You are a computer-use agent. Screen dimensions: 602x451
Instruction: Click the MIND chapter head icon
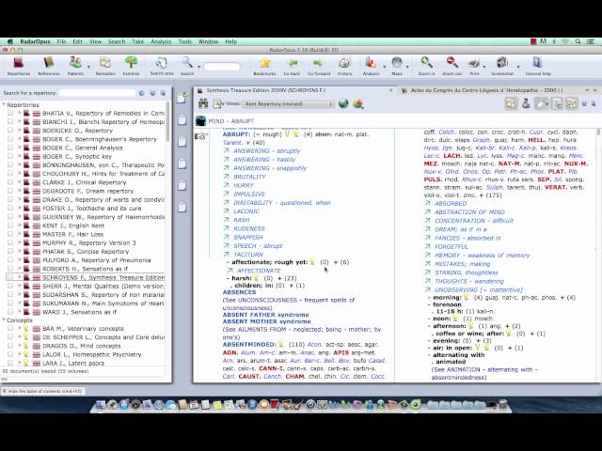tap(200, 121)
